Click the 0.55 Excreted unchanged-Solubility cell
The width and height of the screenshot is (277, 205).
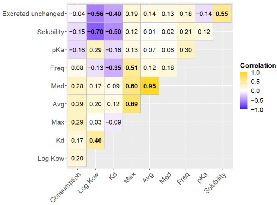pyautogui.click(x=222, y=14)
